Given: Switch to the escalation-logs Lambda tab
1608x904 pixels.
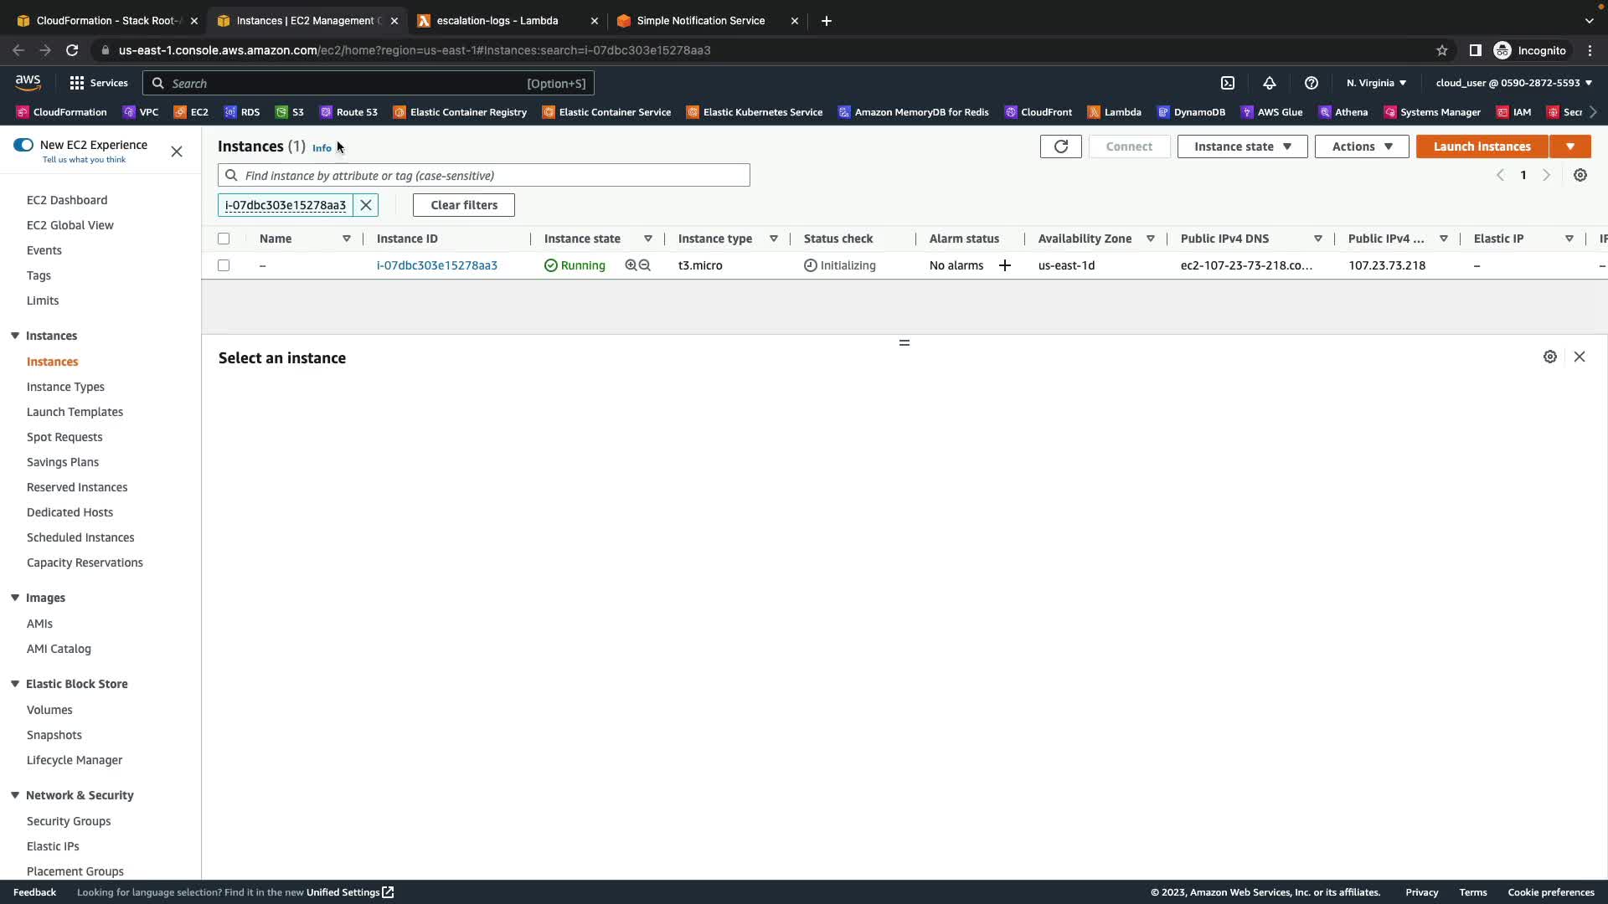Looking at the screenshot, I should click(497, 21).
